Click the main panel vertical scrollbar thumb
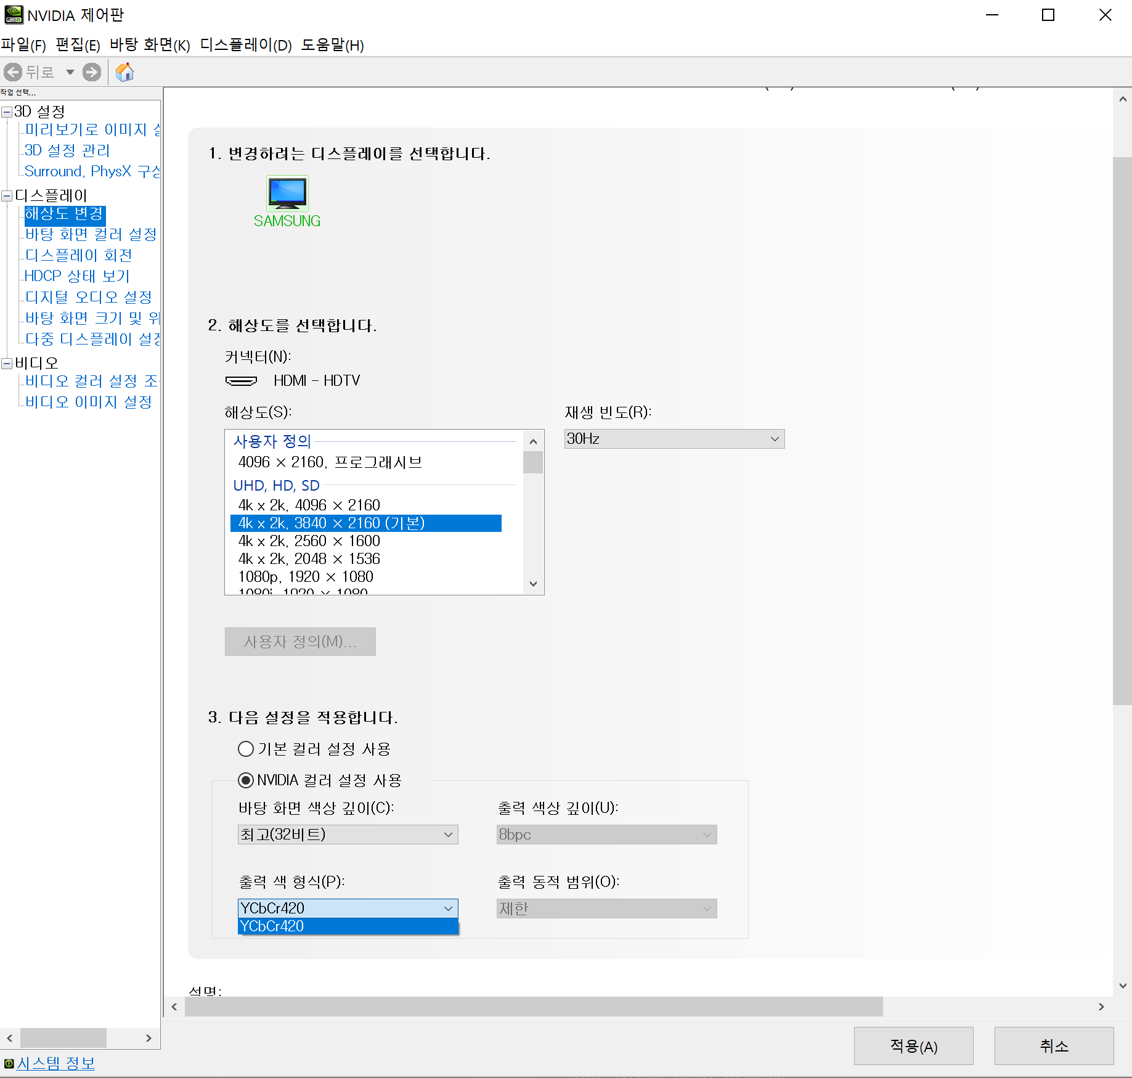 click(x=1123, y=431)
